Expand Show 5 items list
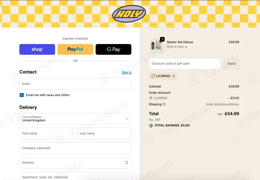The width and height of the screenshot is (260, 180). coord(177,47)
